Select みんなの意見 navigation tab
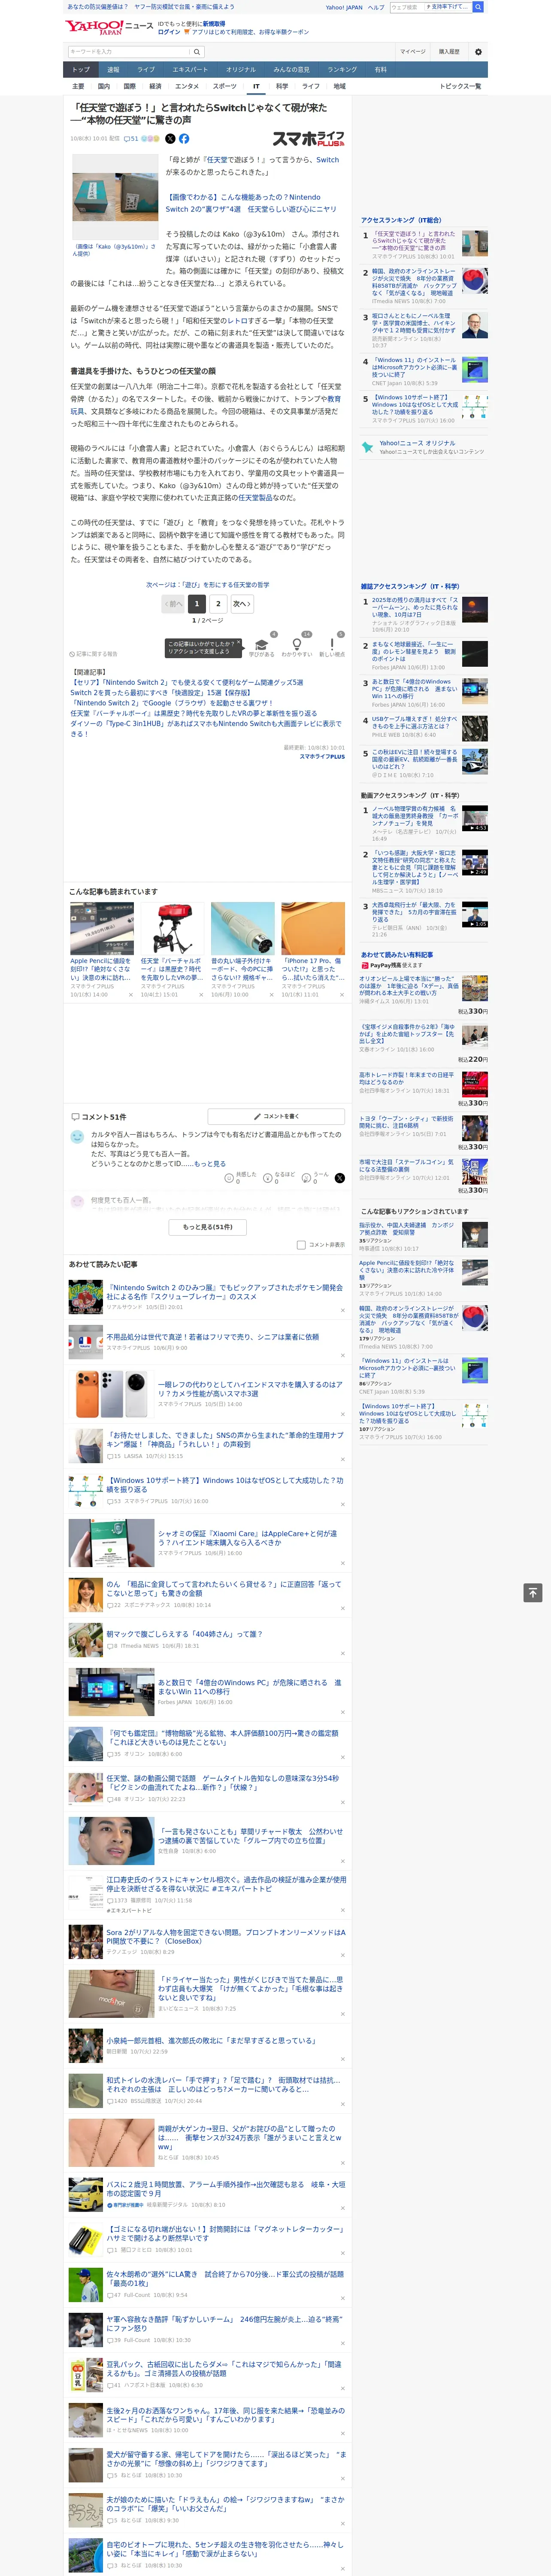This screenshot has height=2576, width=551. [x=292, y=70]
